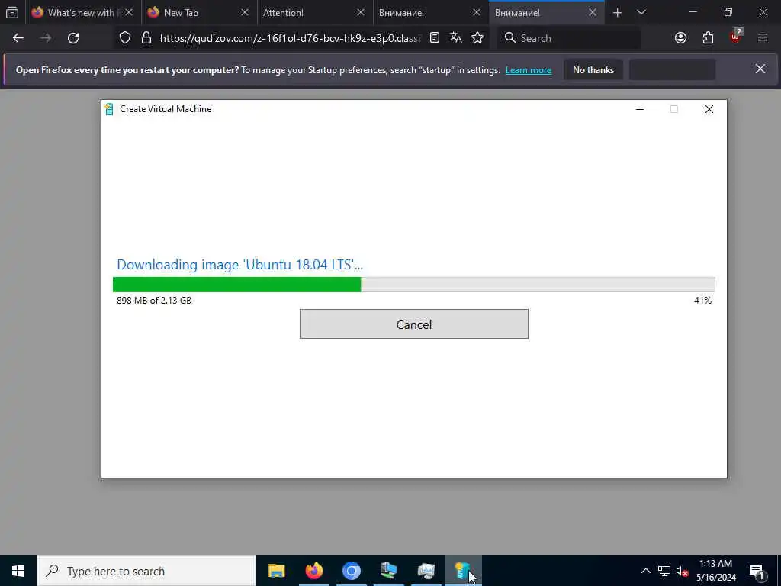Click the Firefox forward arrow
The height and width of the screenshot is (586, 781).
tap(46, 38)
